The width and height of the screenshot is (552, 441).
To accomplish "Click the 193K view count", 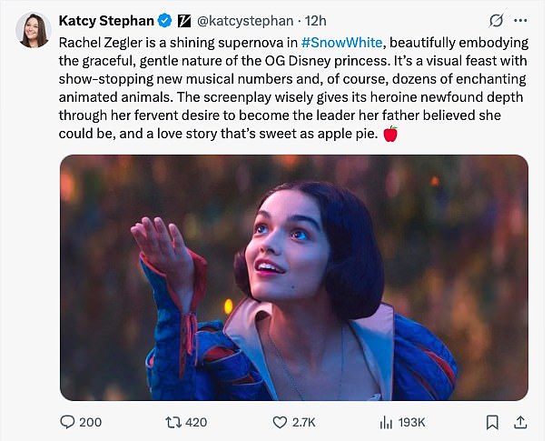I will coord(411,422).
